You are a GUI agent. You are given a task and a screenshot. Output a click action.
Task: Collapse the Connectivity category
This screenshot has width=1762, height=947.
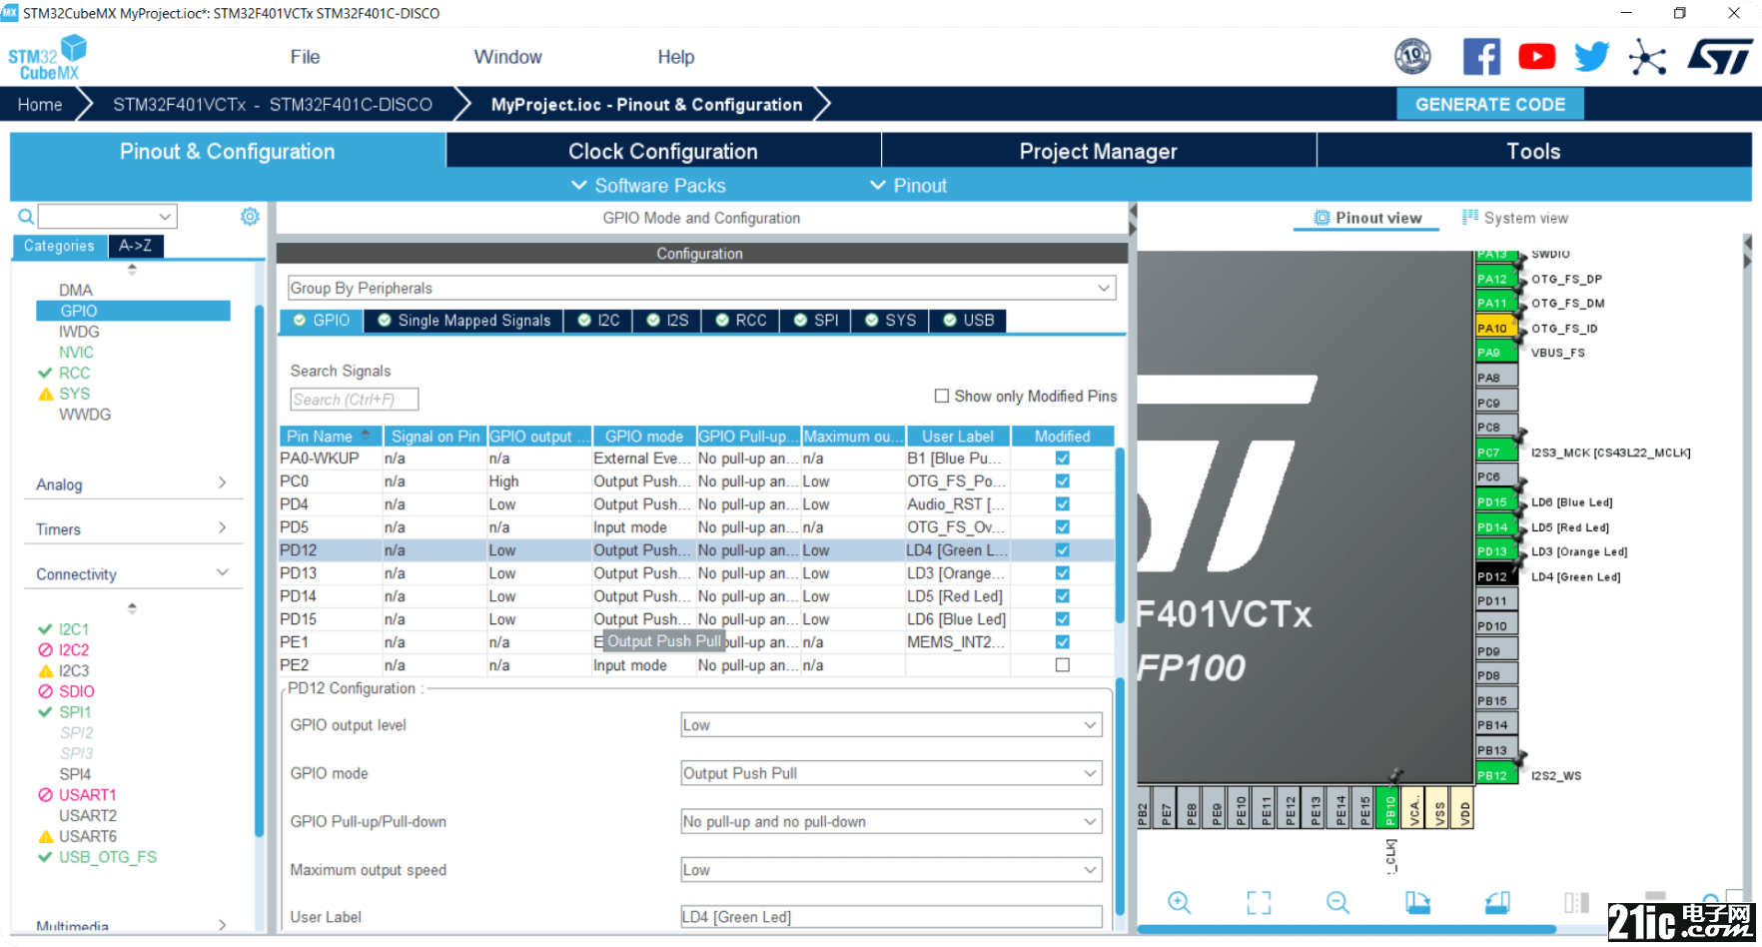tap(132, 573)
